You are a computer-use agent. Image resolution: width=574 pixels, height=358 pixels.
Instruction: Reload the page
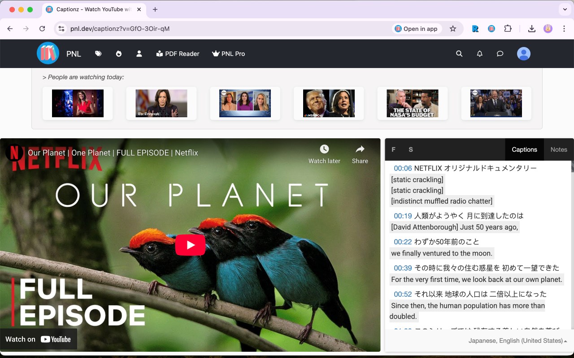[42, 29]
